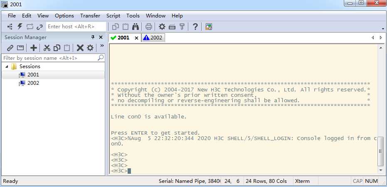This screenshot has height=187, width=387.
Task: Switch to the 2002 tab
Action: [x=153, y=38]
